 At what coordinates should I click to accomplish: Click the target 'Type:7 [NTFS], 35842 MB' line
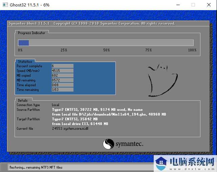point(75,119)
